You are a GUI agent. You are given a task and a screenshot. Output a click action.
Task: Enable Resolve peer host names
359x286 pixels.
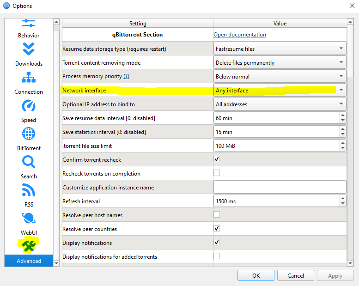(217, 214)
